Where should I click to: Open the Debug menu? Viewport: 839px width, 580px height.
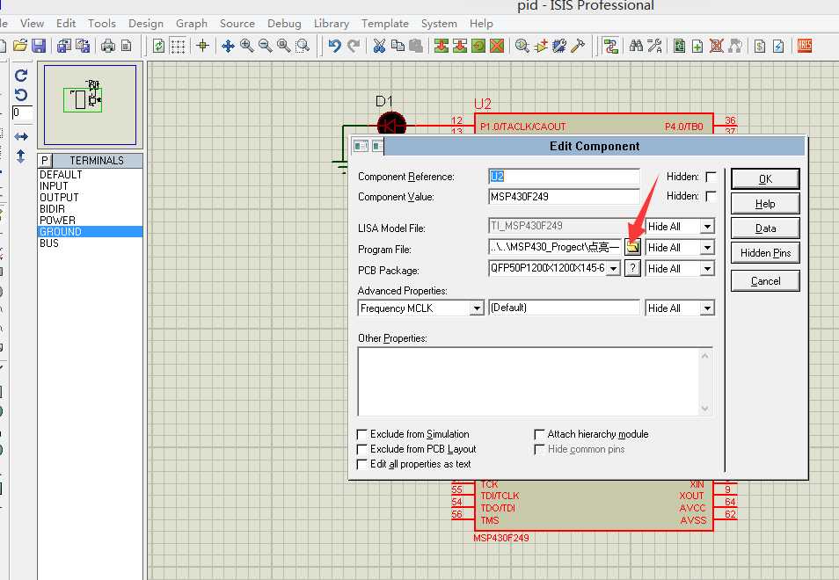coord(284,24)
